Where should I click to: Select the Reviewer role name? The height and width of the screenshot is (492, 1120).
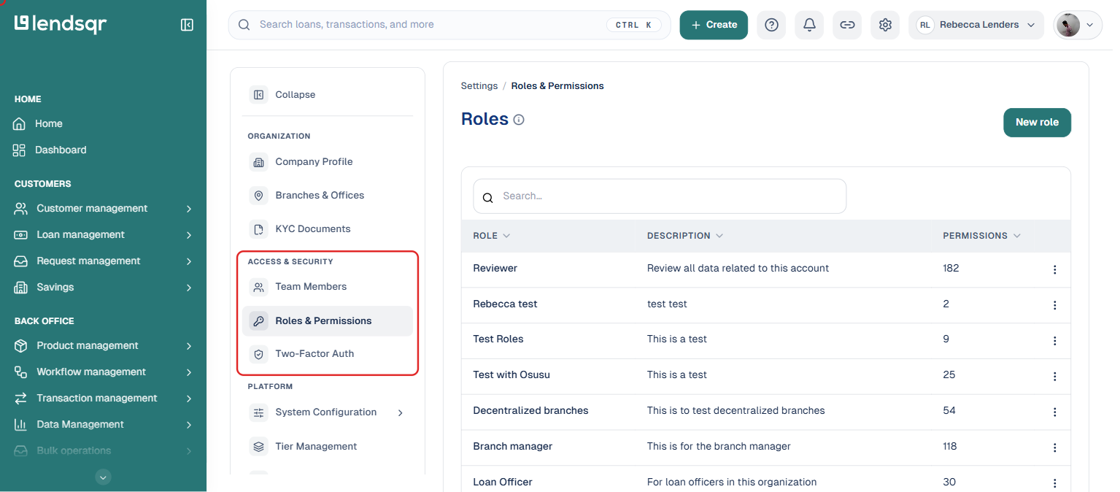click(495, 269)
